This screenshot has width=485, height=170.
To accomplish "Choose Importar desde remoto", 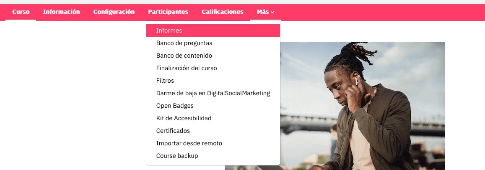I will pyautogui.click(x=213, y=143).
